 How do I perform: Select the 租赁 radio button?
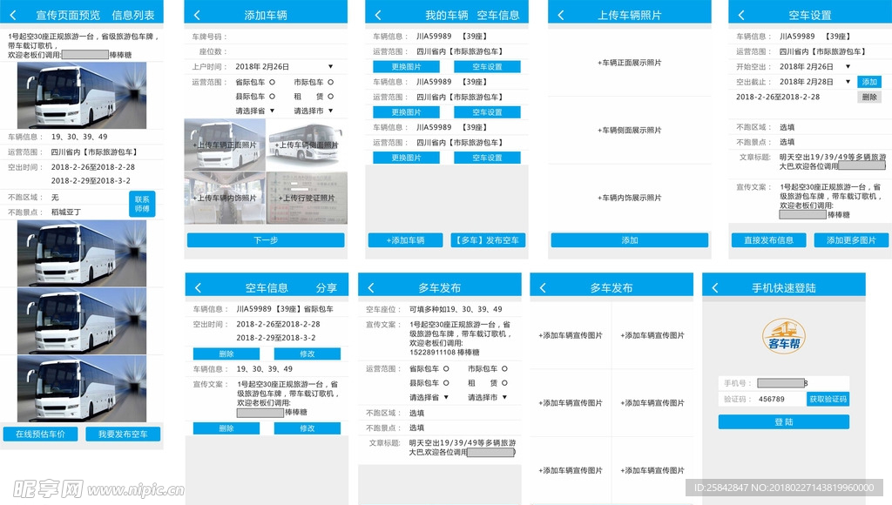point(330,97)
